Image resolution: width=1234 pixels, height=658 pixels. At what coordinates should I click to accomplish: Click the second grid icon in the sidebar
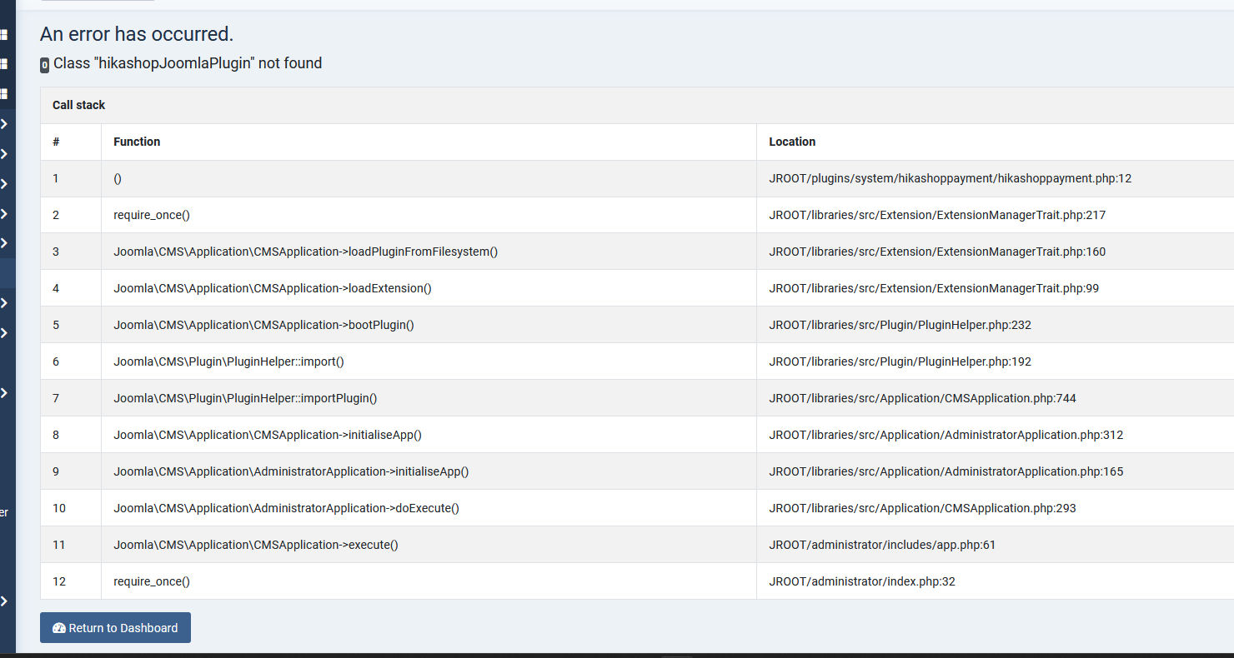pyautogui.click(x=4, y=64)
